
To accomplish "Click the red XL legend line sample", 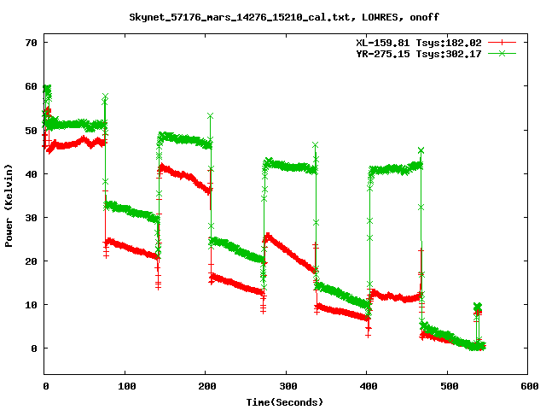I will click(502, 43).
